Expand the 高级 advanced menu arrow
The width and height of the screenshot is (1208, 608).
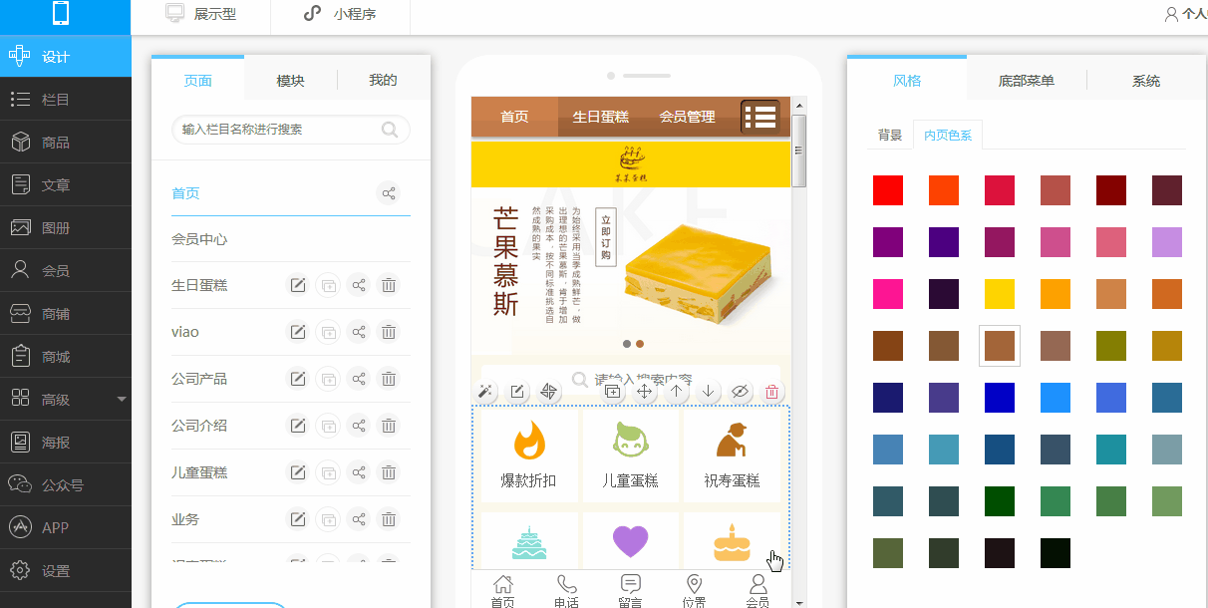tap(122, 400)
